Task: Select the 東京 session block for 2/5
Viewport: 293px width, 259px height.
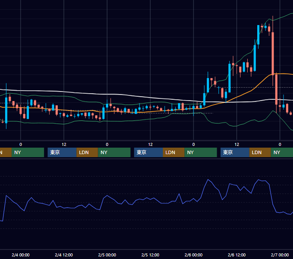Action: [148, 152]
